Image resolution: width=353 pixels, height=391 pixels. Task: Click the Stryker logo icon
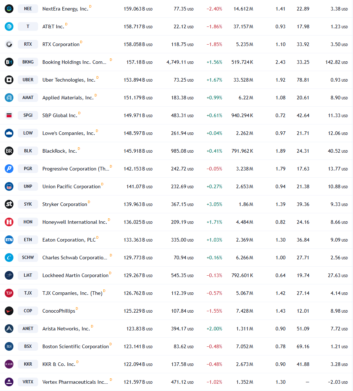click(x=9, y=204)
